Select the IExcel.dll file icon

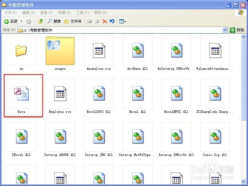coord(22,136)
